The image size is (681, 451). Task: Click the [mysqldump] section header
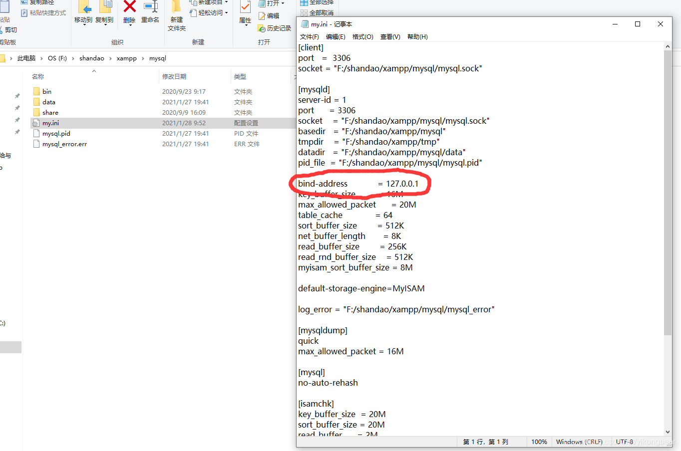click(323, 330)
